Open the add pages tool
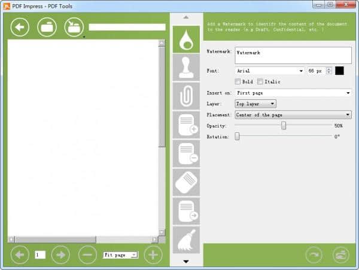Image resolution: width=359 pixels, height=270 pixels. coord(185,125)
